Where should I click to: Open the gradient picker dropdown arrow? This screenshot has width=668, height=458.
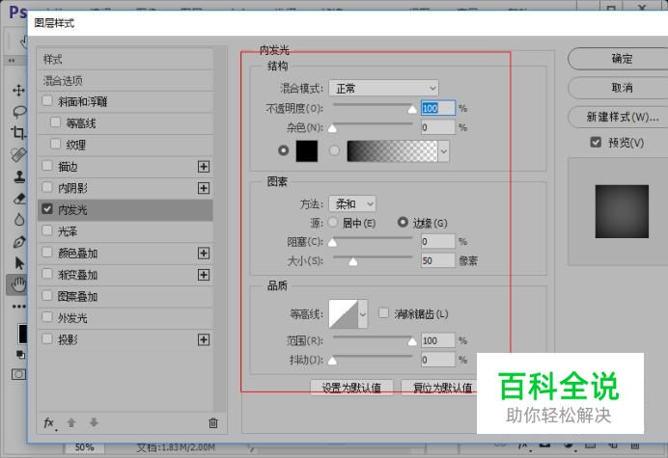click(x=443, y=151)
